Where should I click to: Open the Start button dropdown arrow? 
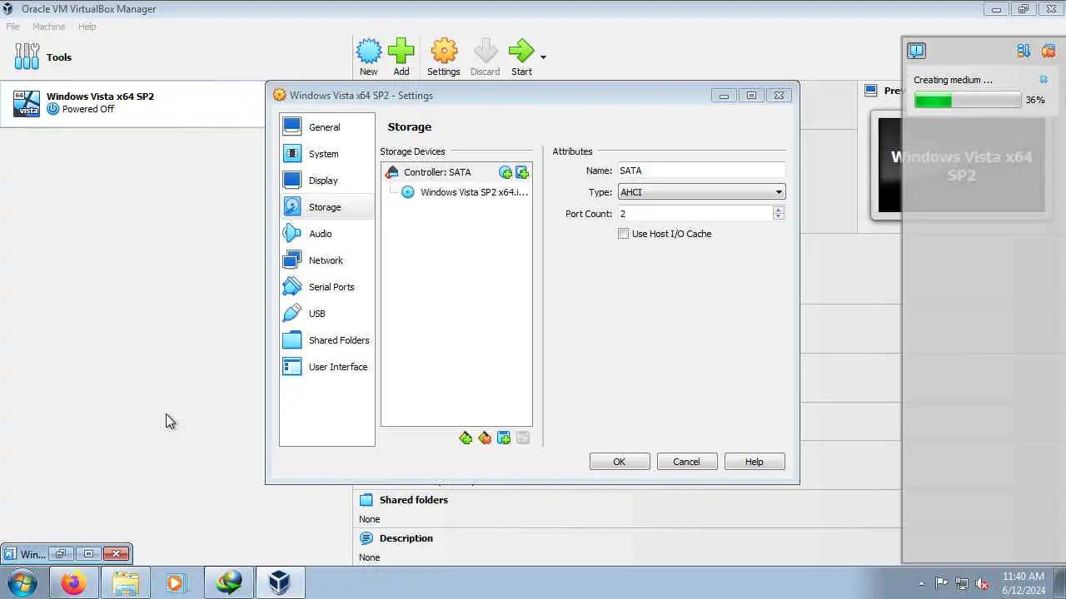click(x=543, y=57)
